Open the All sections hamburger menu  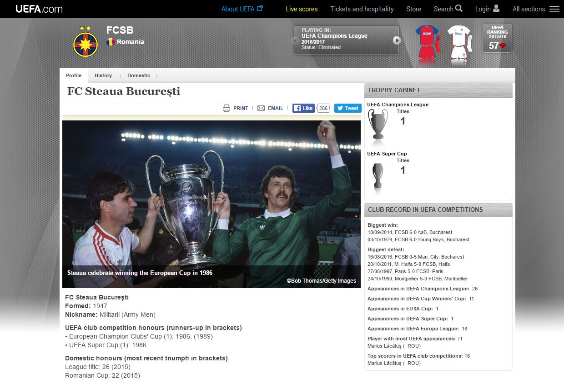point(554,9)
